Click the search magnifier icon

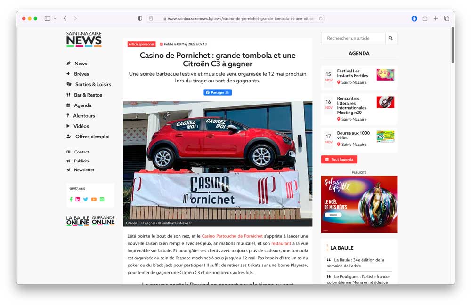391,38
